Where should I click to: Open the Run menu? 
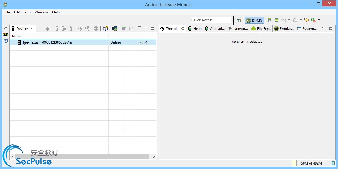[27, 12]
